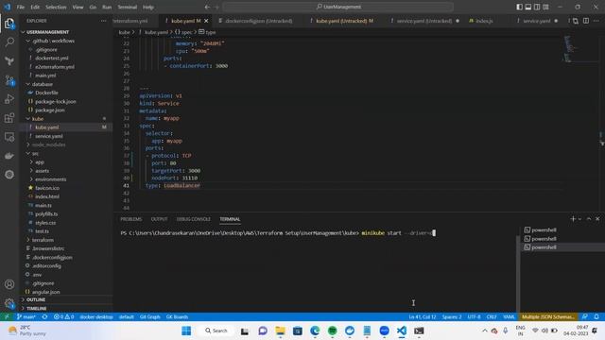Screen dimensions: 605x340
Task: Open service.yaml in the explorer
Action: [48, 136]
